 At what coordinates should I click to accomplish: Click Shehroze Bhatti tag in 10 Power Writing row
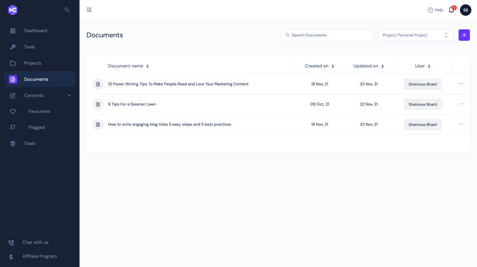click(x=423, y=84)
